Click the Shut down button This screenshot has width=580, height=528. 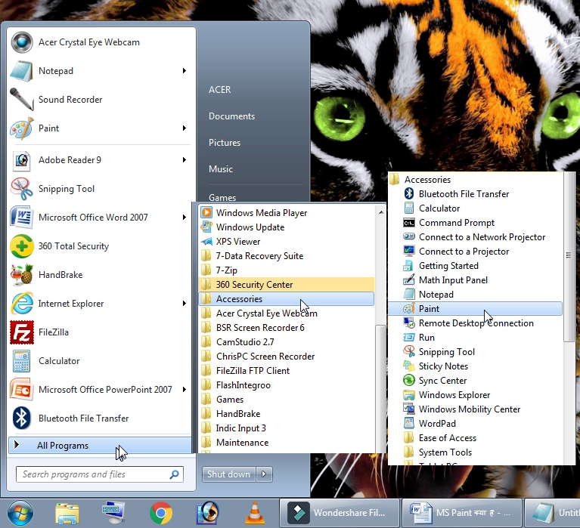click(228, 474)
